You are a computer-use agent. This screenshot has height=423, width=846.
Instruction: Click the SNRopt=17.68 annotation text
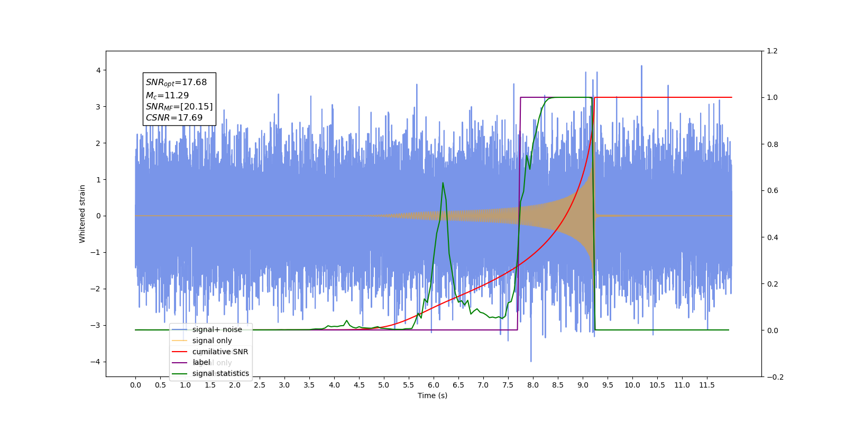[176, 82]
